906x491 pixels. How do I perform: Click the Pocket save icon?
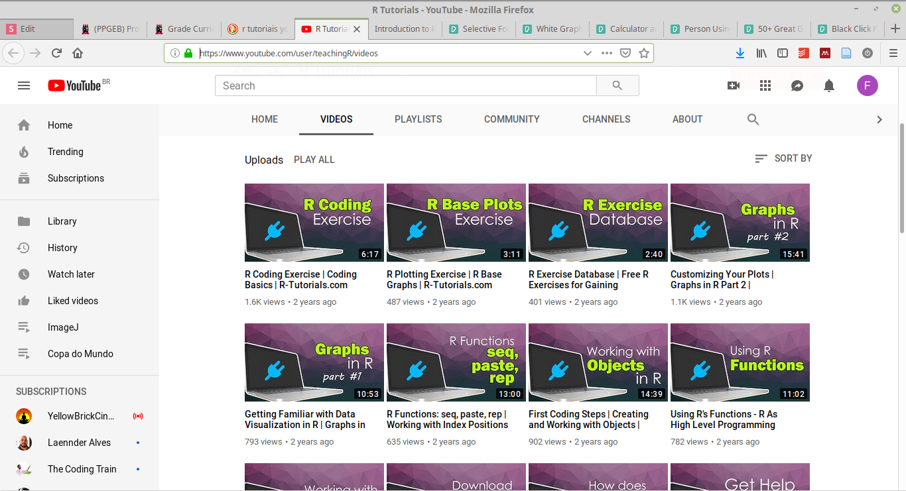pos(625,53)
